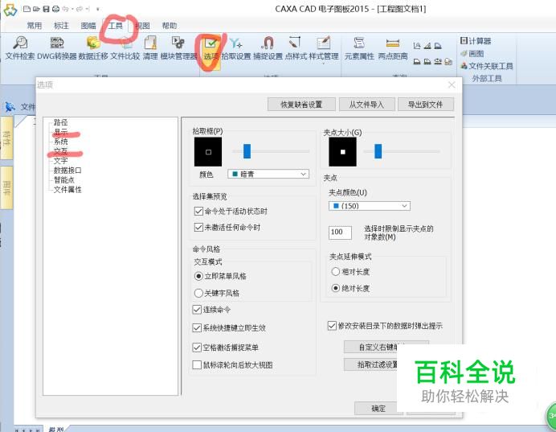Image resolution: width=556 pixels, height=432 pixels.
Task: Click the 拾取框 size slider handle
Action: click(247, 151)
